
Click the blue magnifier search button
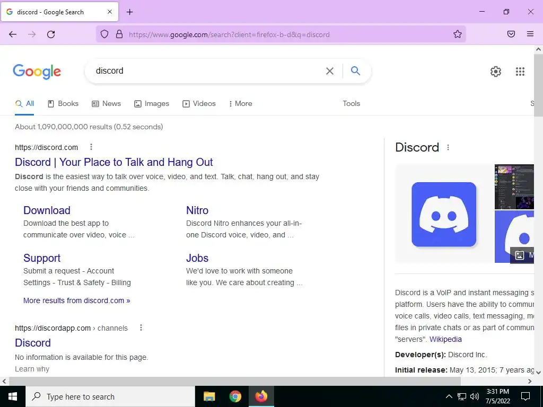pyautogui.click(x=355, y=70)
